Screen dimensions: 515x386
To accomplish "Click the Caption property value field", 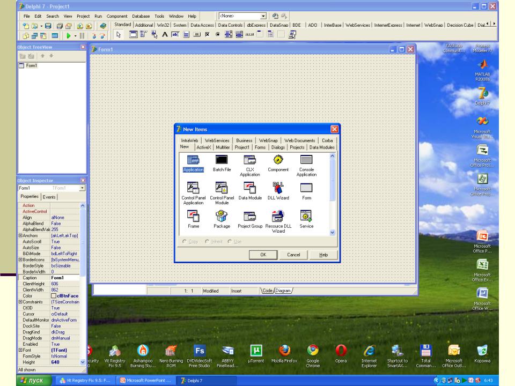I will click(x=65, y=278).
